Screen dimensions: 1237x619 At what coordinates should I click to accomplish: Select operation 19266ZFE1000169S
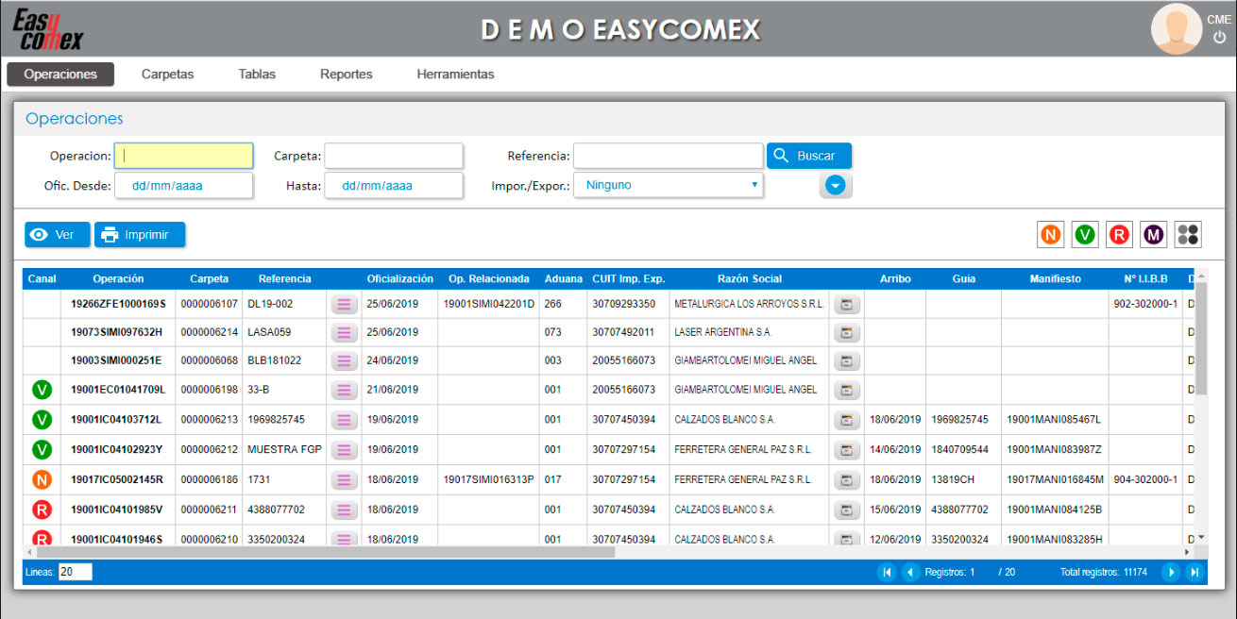[118, 304]
